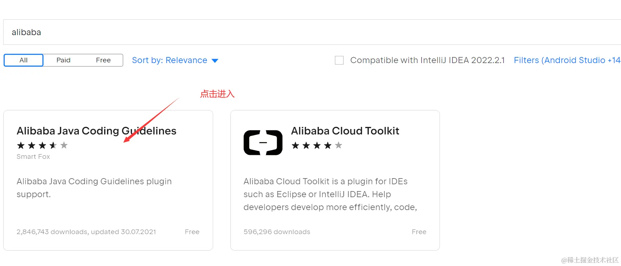
Task: Click the Smart Fox vendor name
Action: tap(33, 157)
